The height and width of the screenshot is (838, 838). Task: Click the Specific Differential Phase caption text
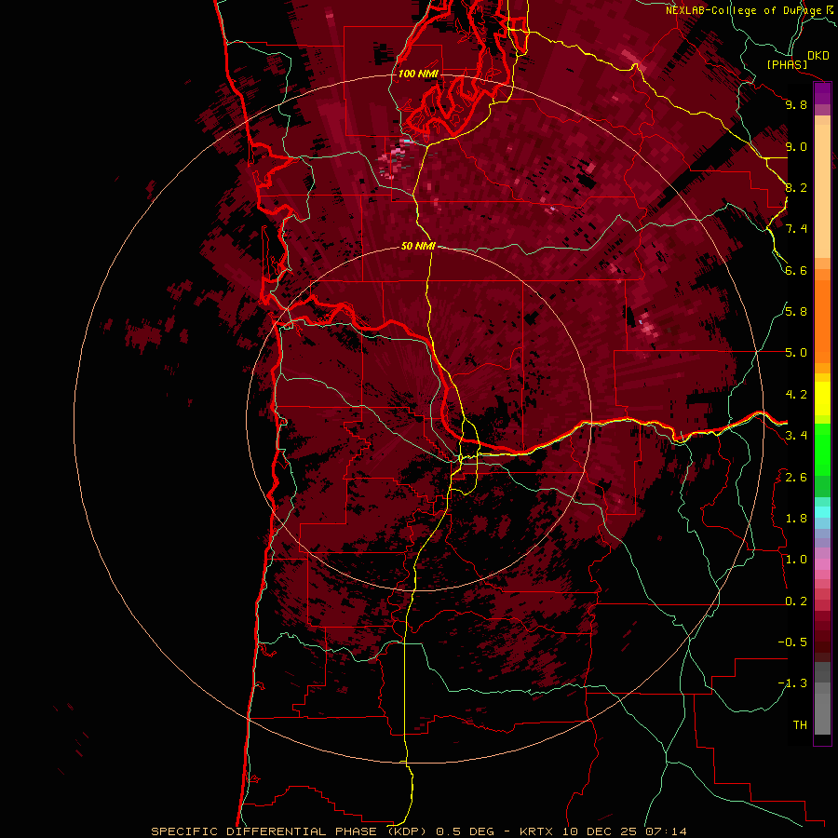pyautogui.click(x=418, y=831)
